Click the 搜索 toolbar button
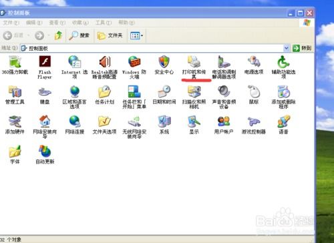The width and height of the screenshot is (334, 243). pos(79,35)
